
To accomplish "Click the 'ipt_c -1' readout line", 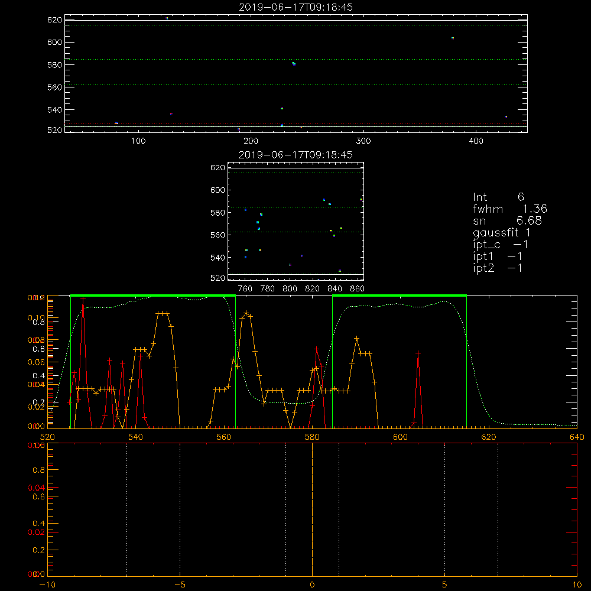I will point(501,245).
